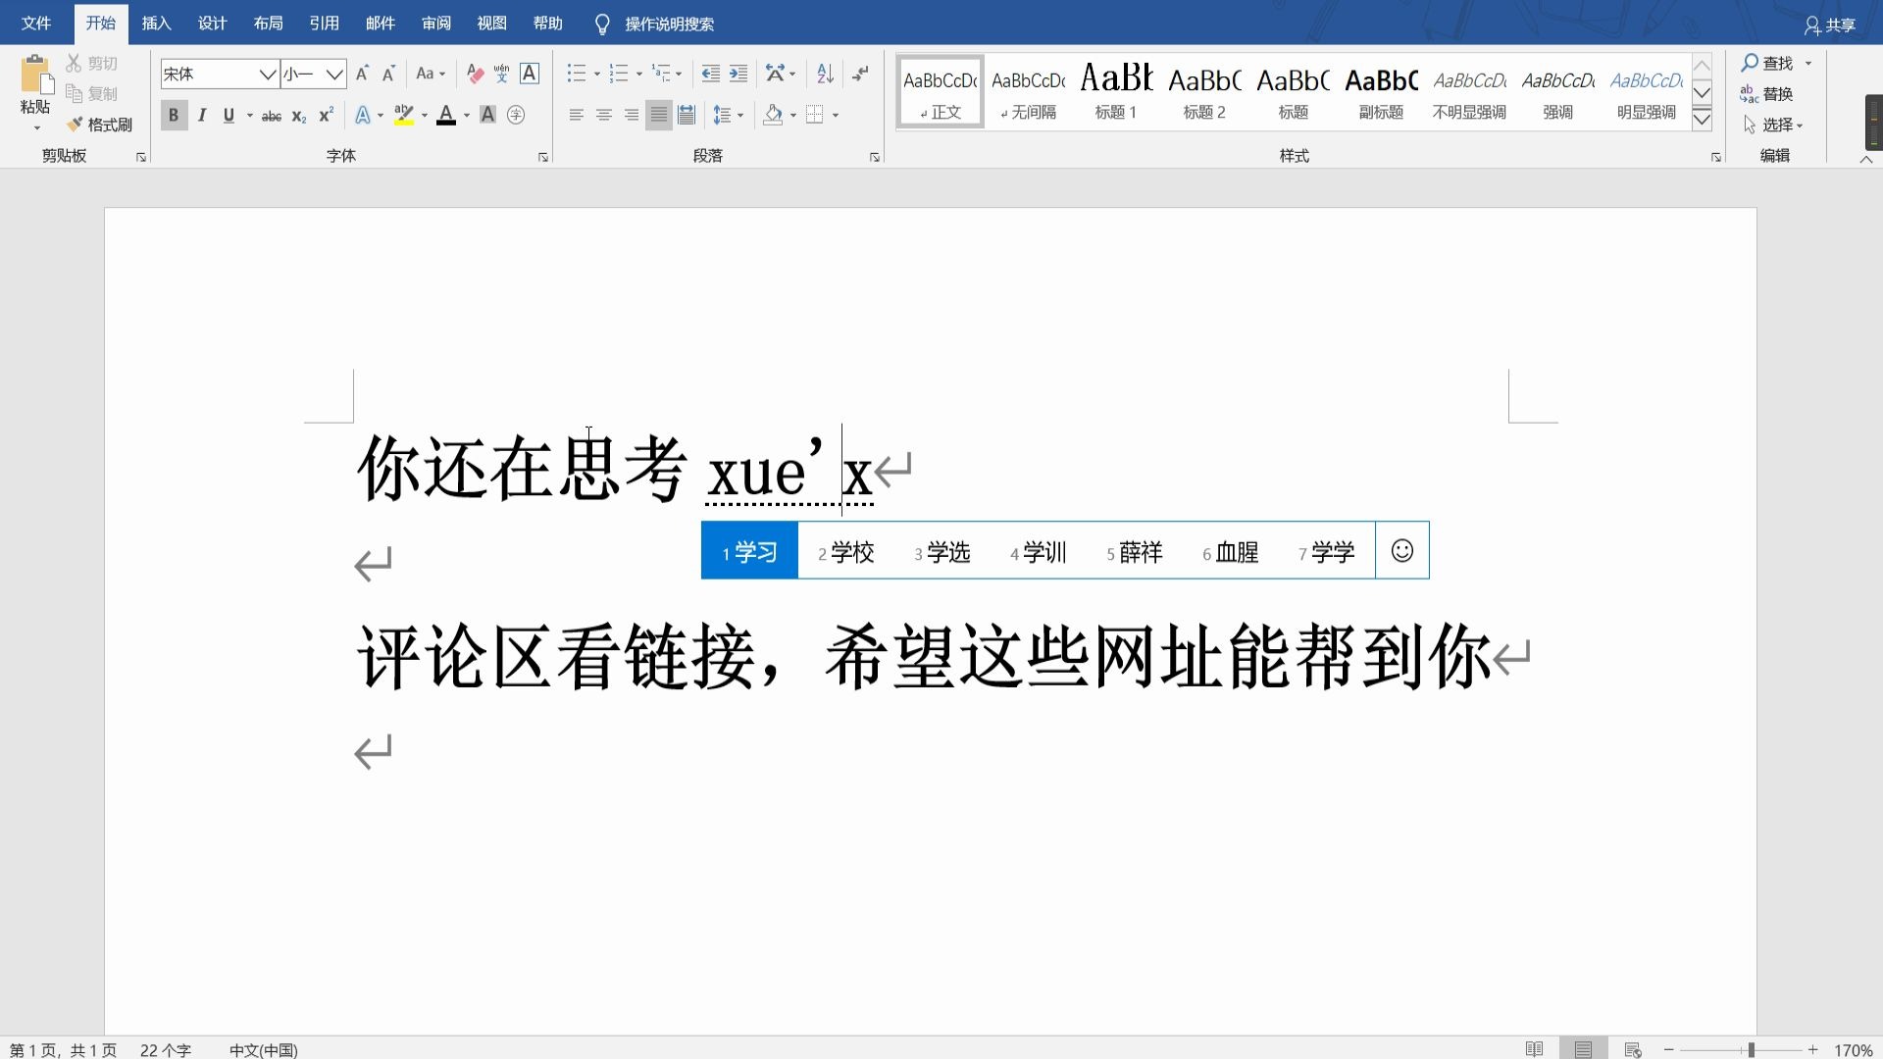Switch to the Review tab
Image resolution: width=1883 pixels, height=1059 pixels.
point(435,24)
